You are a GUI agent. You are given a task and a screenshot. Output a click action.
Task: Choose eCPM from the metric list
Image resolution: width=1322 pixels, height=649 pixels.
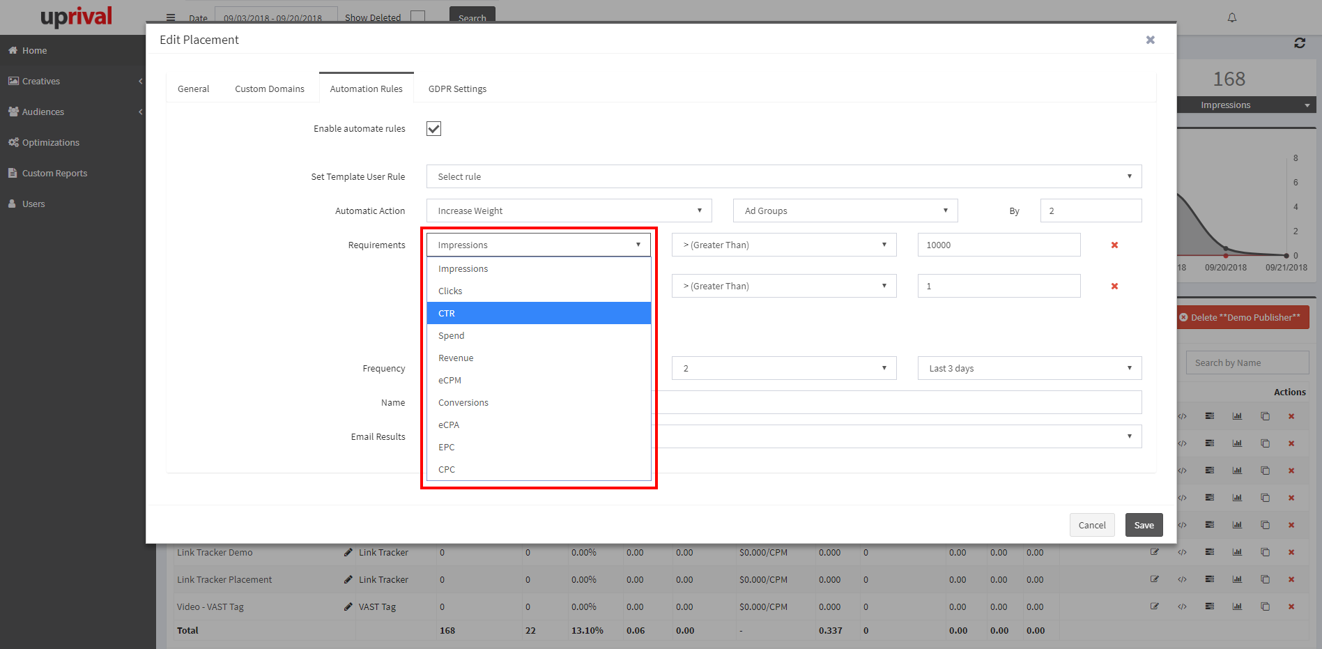point(539,380)
